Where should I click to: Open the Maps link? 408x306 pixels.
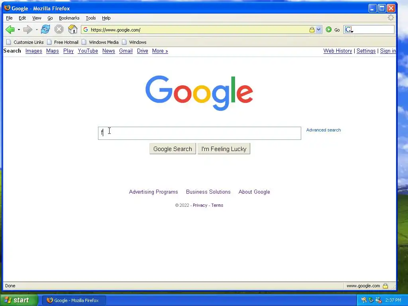(x=52, y=51)
